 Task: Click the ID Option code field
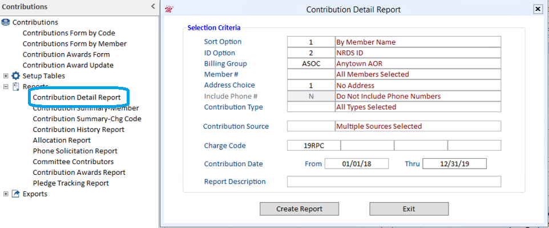click(311, 53)
